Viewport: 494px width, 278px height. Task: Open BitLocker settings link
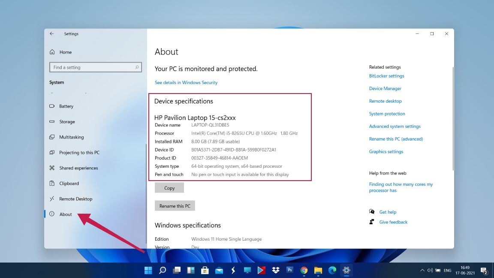pyautogui.click(x=386, y=76)
